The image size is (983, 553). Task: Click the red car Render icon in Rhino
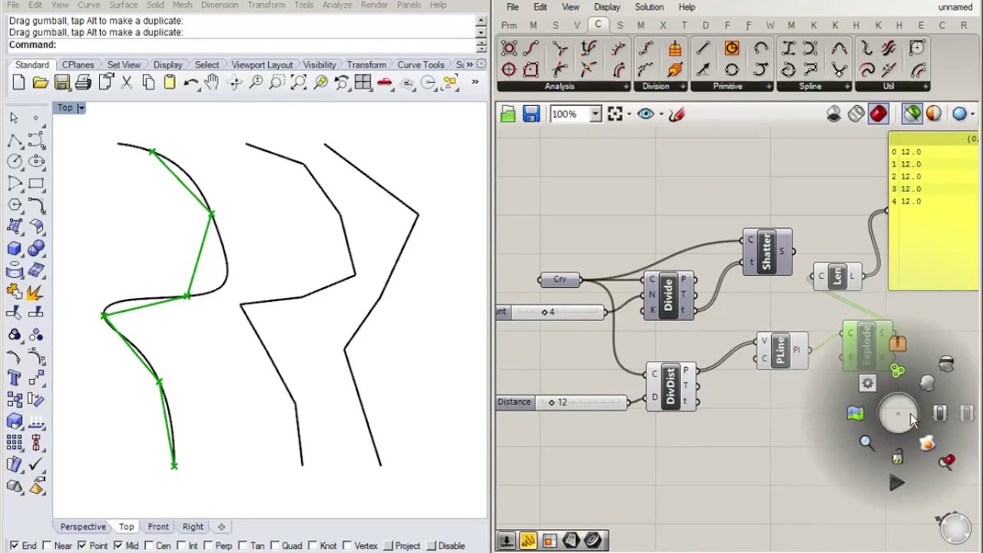tap(384, 83)
